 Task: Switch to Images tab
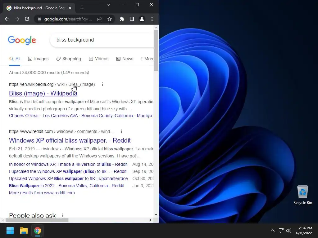click(x=38, y=59)
